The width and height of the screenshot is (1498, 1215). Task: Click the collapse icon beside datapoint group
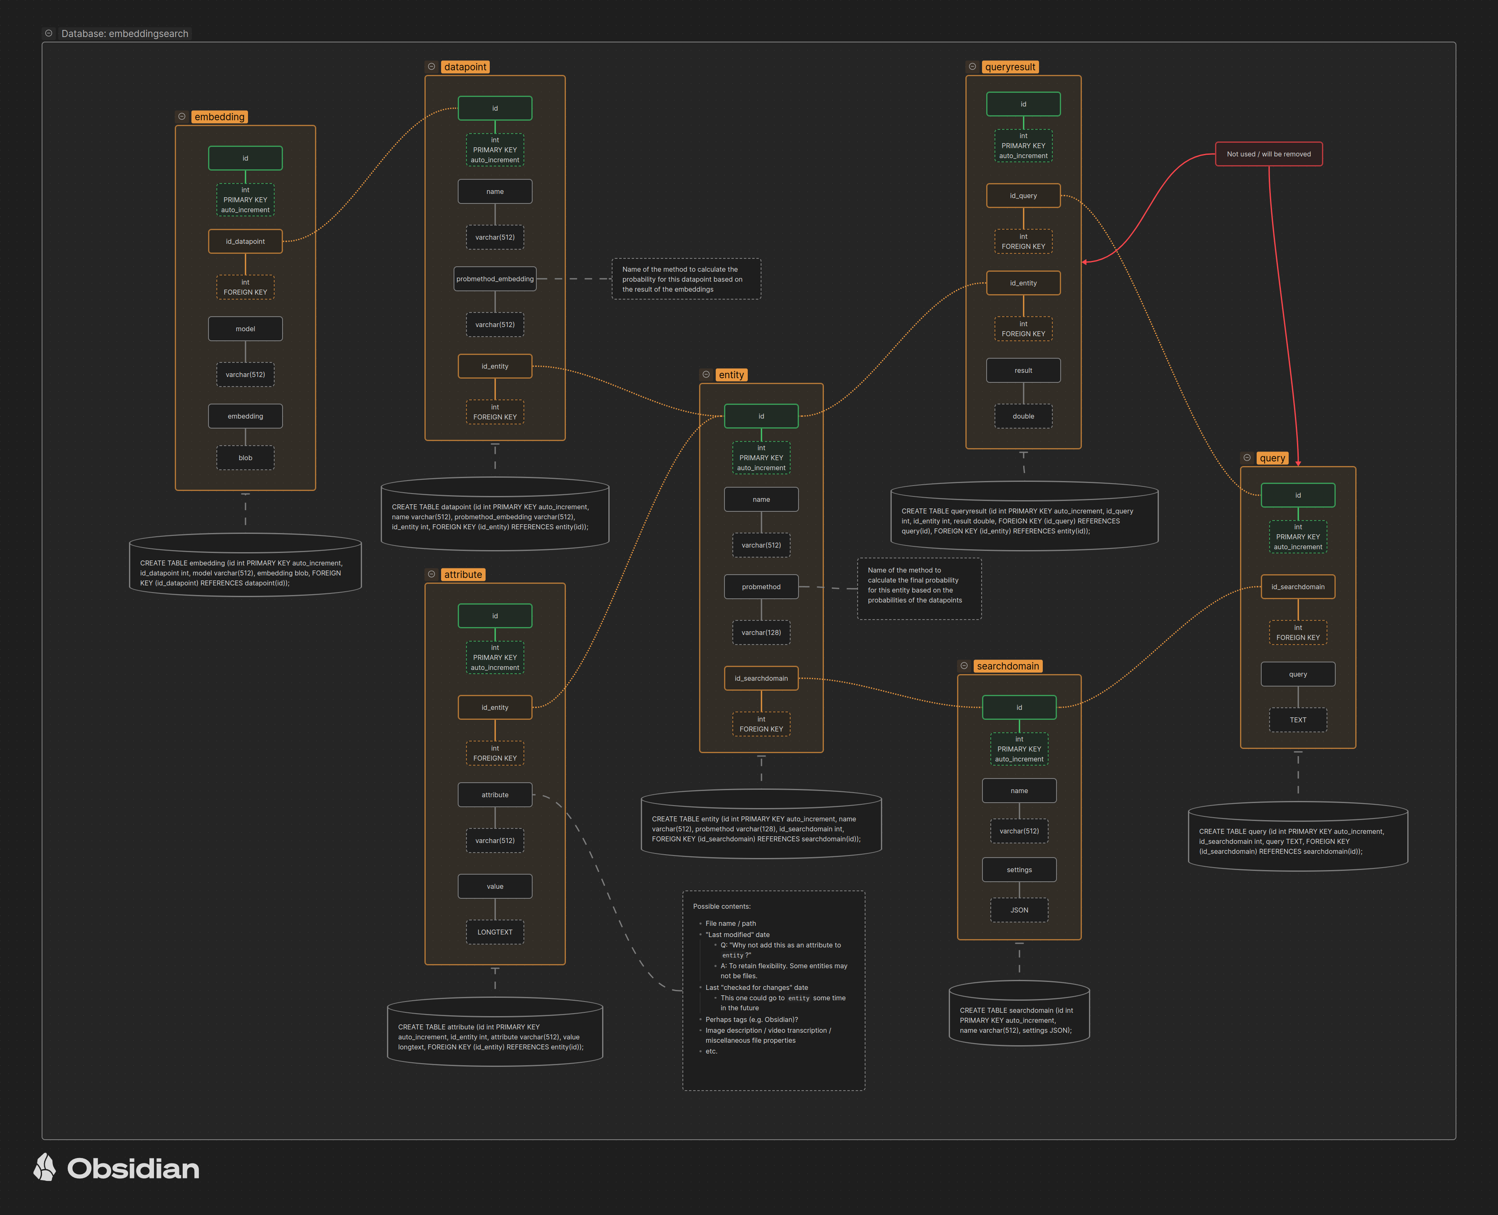[431, 67]
